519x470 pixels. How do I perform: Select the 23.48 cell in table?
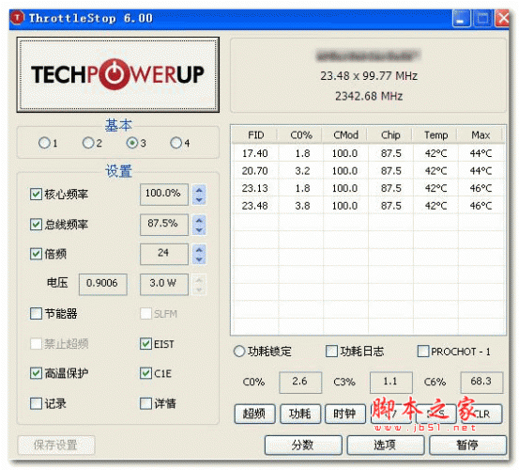255,206
